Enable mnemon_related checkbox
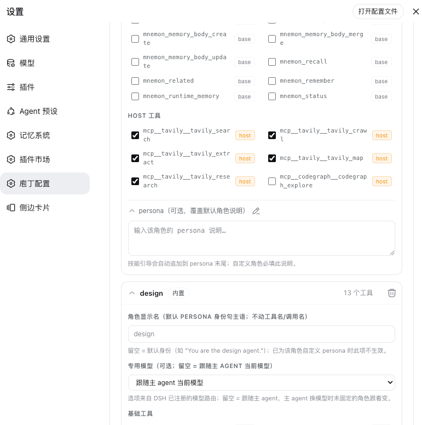The height and width of the screenshot is (425, 422). 135,81
